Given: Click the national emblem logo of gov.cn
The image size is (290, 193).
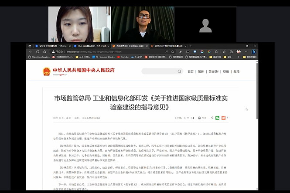Looking at the screenshot, I should click(x=46, y=71).
